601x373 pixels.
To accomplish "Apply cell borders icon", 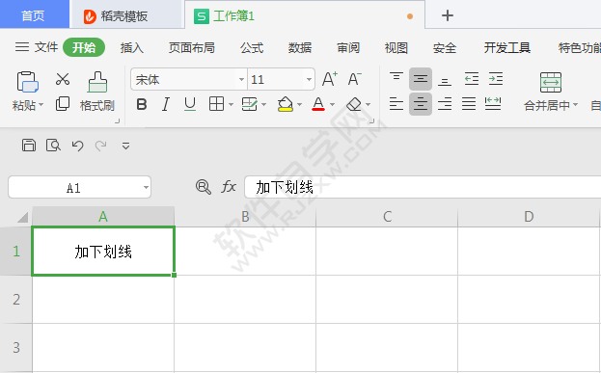I will 216,104.
